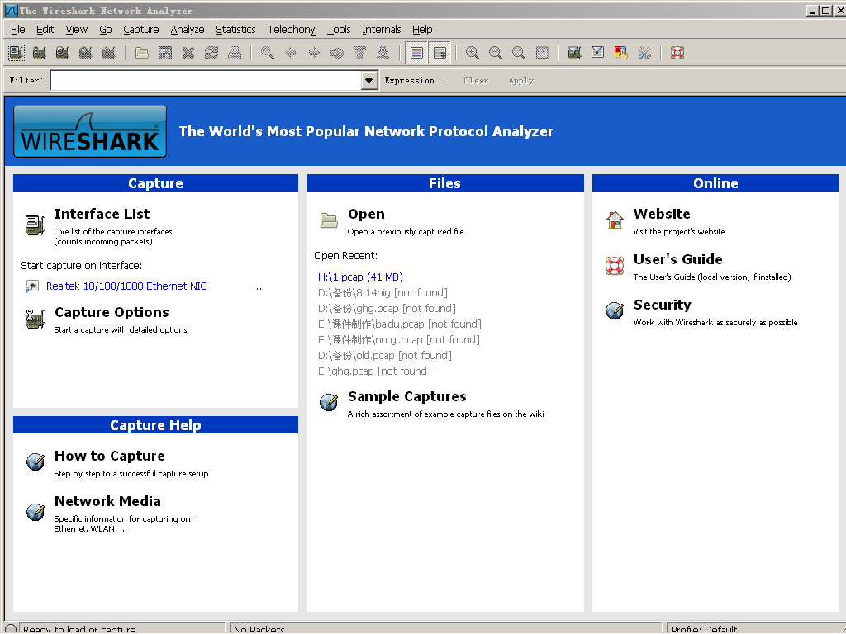Open the Go menu
This screenshot has height=634, width=846.
pyautogui.click(x=106, y=30)
